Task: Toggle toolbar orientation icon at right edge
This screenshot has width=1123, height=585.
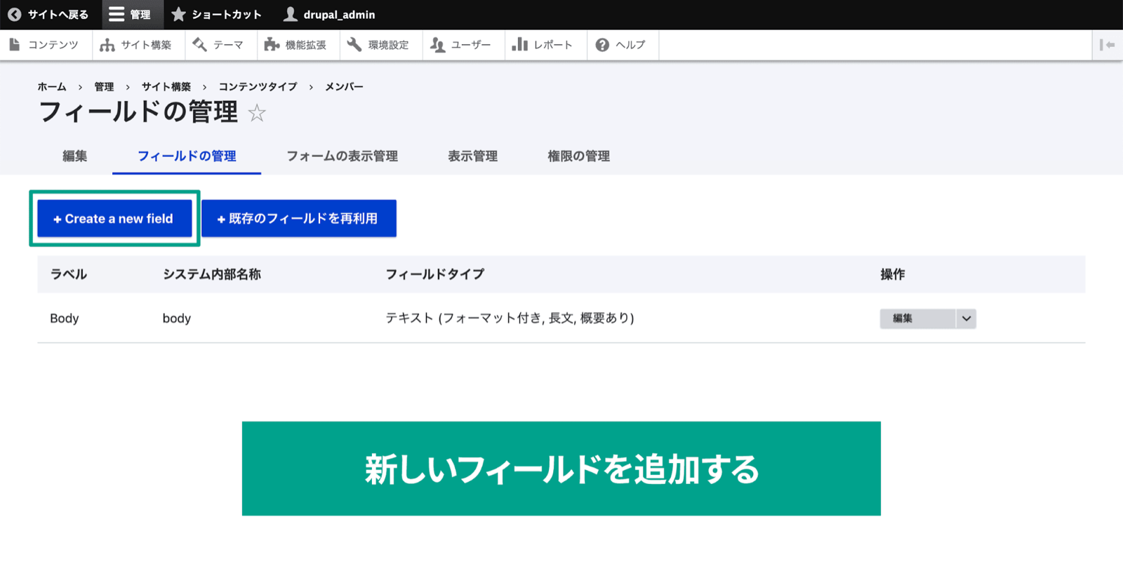Action: tap(1107, 45)
